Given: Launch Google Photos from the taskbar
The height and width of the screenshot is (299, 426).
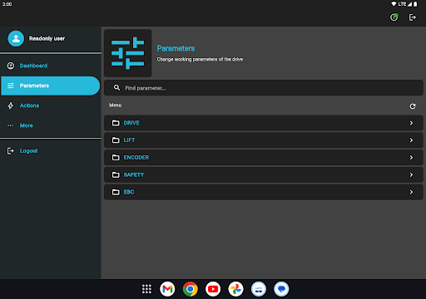Looking at the screenshot, I should click(235, 289).
